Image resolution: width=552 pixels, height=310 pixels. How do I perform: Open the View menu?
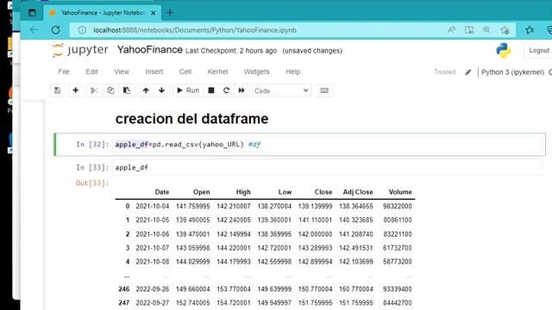click(x=122, y=71)
